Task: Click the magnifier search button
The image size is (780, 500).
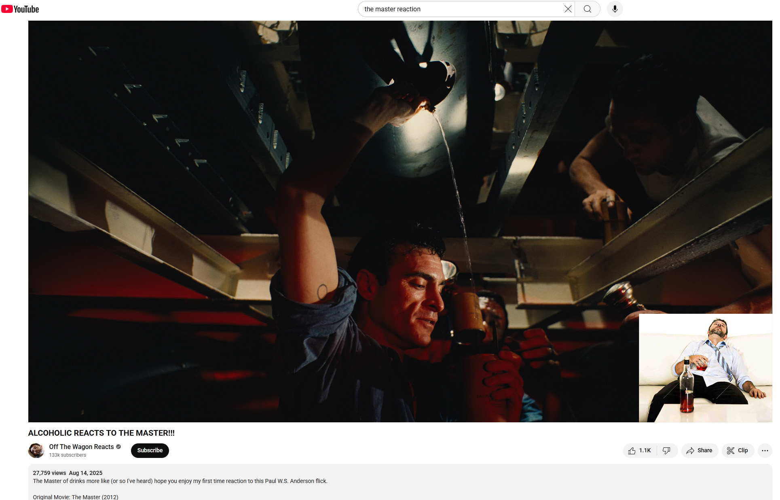Action: [587, 9]
